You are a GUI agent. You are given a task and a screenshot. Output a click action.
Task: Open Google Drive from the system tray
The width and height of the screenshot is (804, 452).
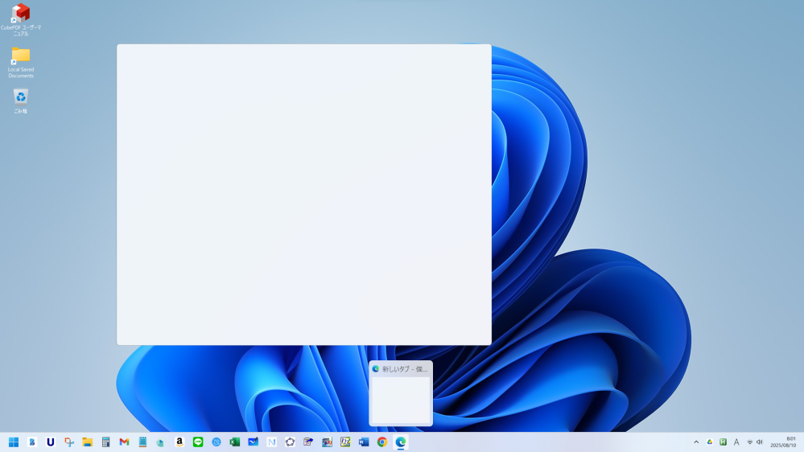710,442
